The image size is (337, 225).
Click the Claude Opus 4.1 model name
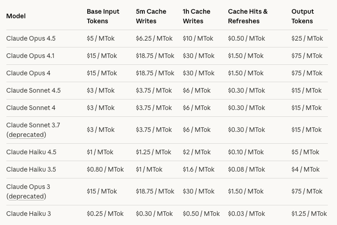(30, 56)
